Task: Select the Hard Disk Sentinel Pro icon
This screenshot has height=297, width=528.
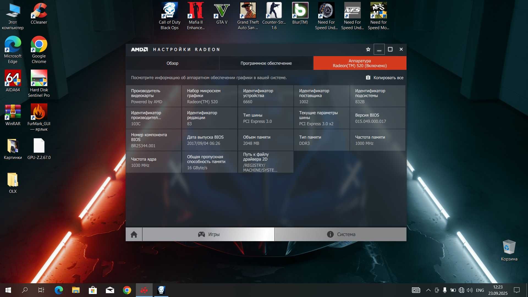Action: 39,84
